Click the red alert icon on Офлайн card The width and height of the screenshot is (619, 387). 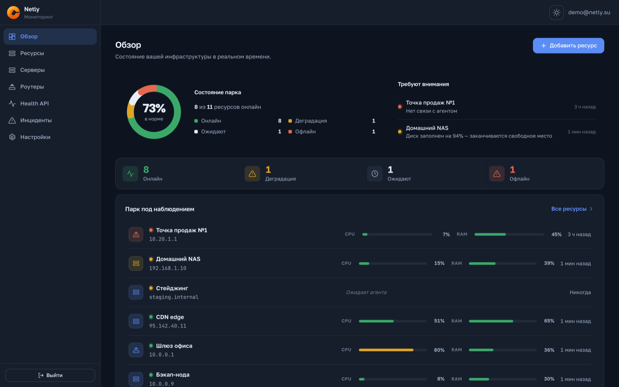point(497,174)
